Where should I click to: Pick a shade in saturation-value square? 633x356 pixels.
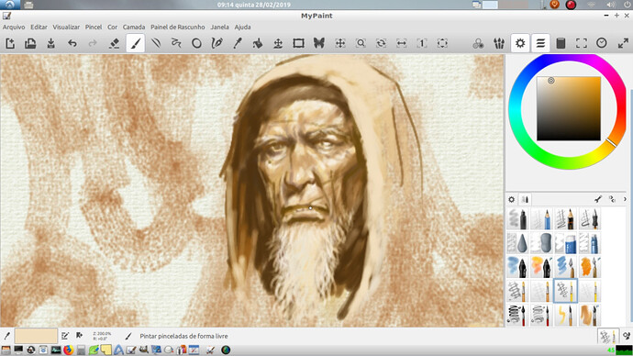coord(569,108)
